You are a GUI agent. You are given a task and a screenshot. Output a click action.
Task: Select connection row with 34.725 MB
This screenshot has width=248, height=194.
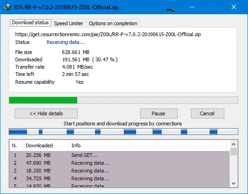click(119, 178)
